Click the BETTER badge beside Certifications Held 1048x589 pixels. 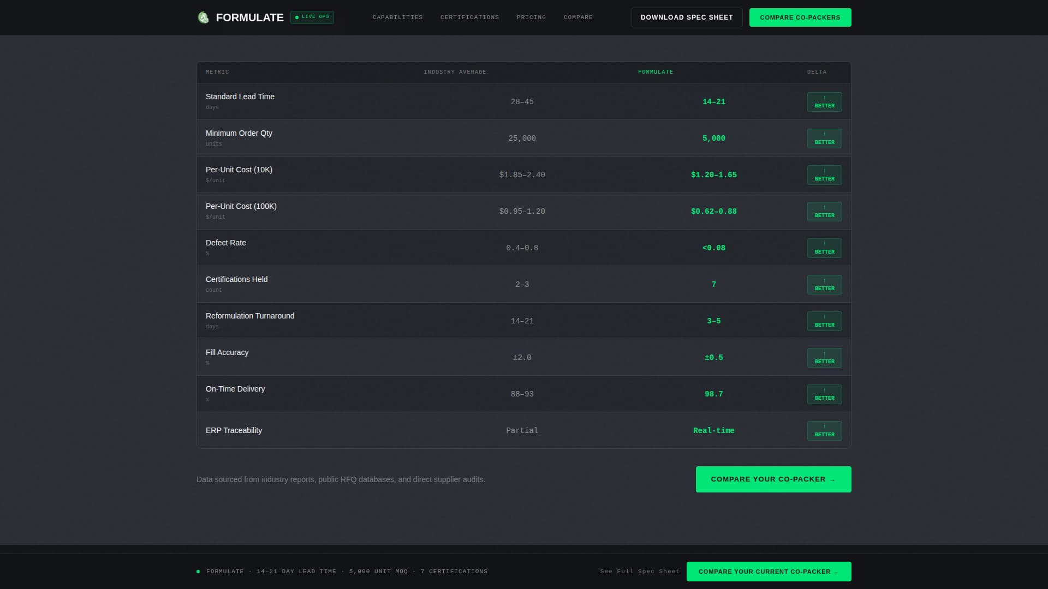(824, 284)
